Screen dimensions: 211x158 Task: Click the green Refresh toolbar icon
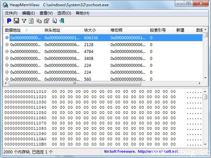(x=31, y=21)
